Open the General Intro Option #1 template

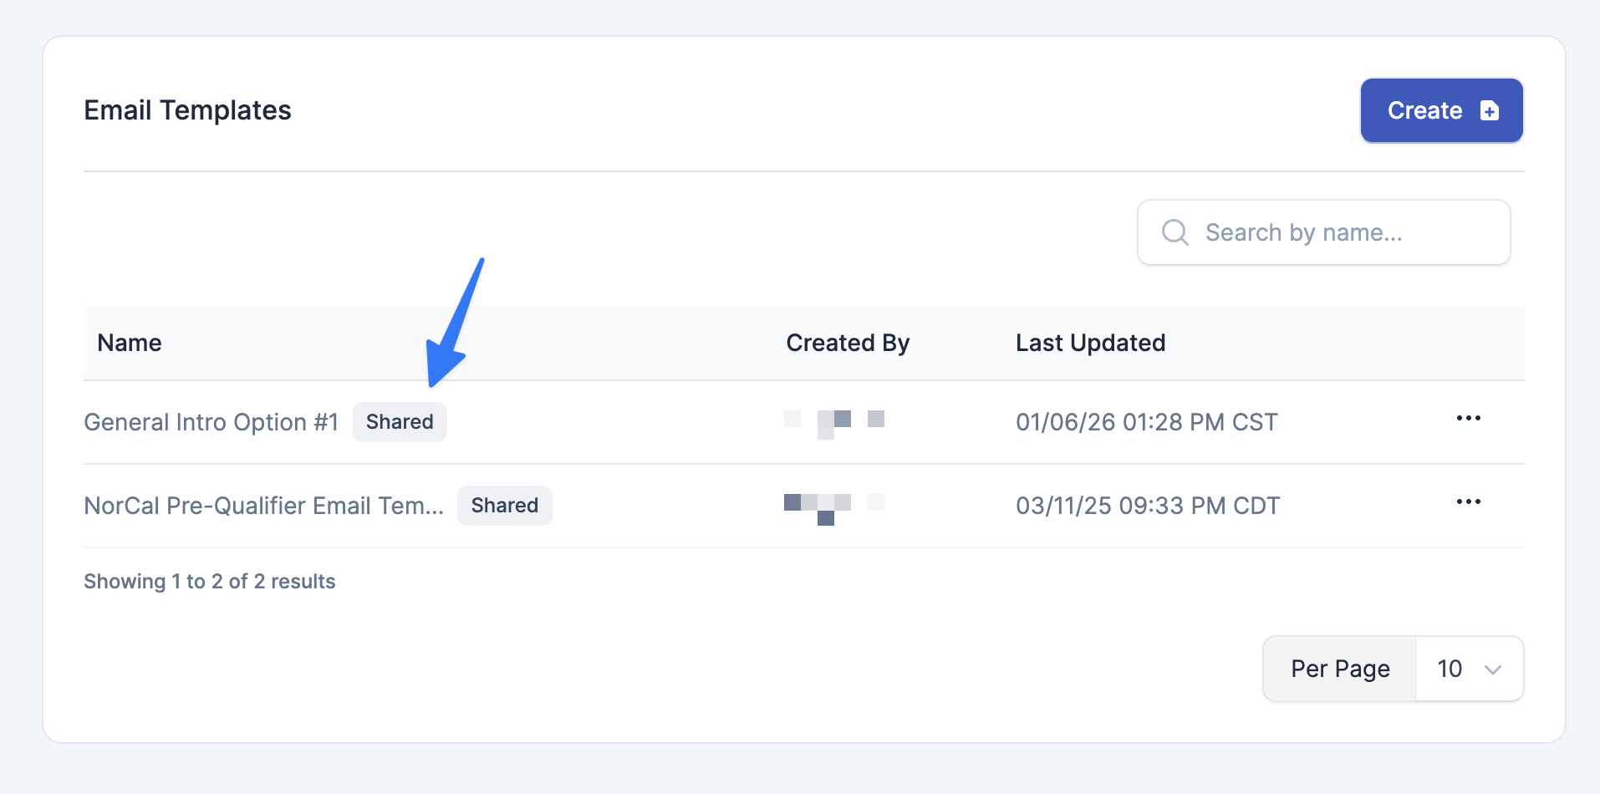click(211, 421)
